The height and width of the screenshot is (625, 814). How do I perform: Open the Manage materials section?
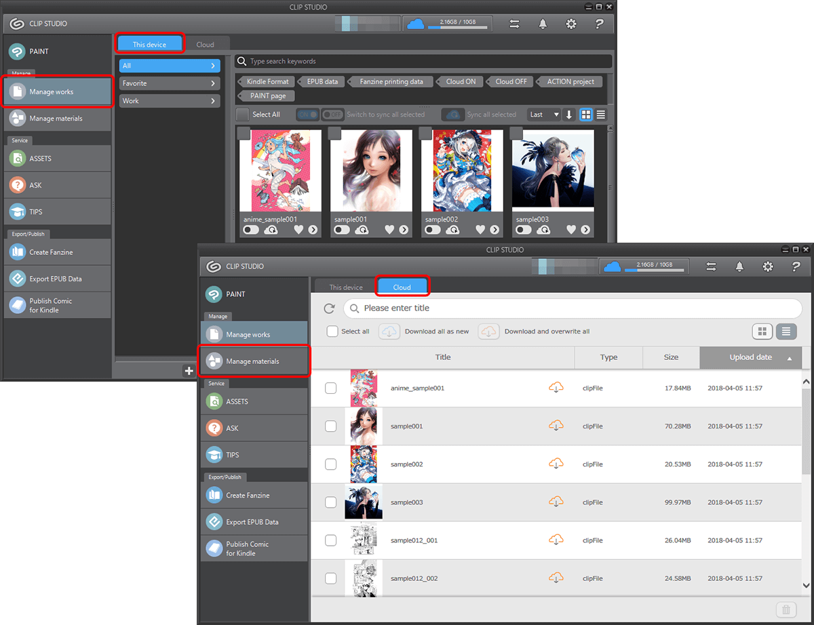pyautogui.click(x=254, y=361)
